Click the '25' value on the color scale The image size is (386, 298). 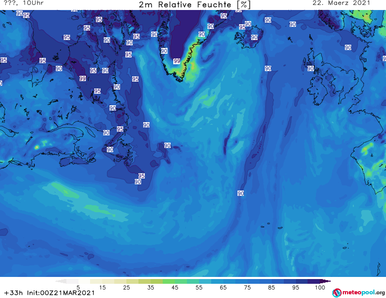[126, 287]
